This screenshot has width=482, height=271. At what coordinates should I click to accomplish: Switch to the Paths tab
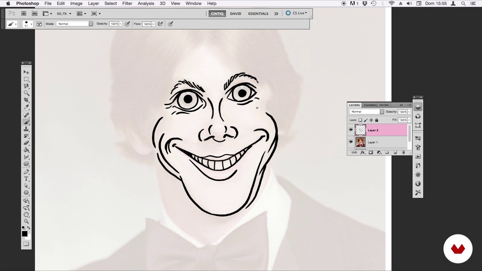click(384, 105)
